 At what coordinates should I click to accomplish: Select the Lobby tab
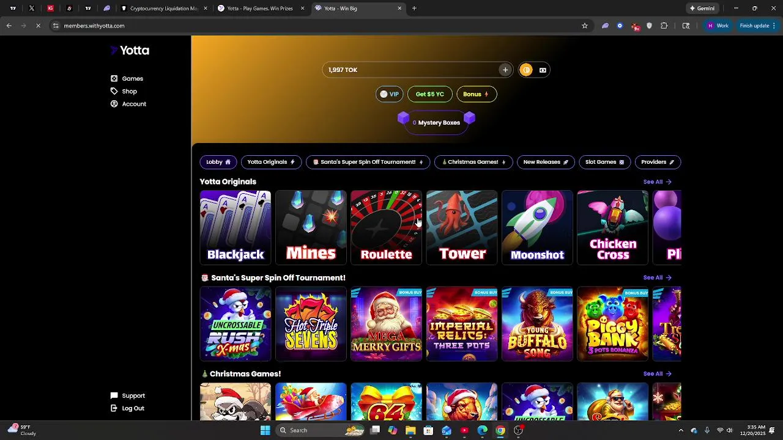[218, 162]
